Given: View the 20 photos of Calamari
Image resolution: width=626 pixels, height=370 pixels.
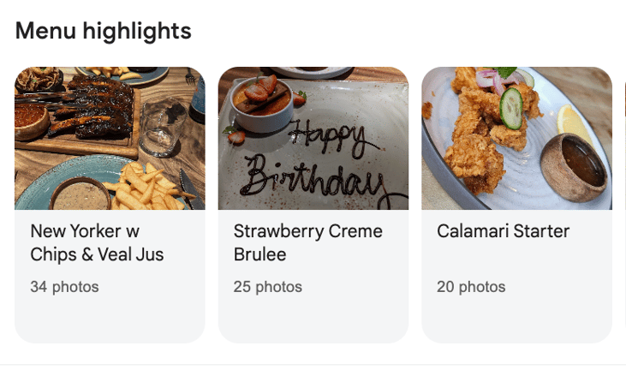Looking at the screenshot, I should (471, 287).
